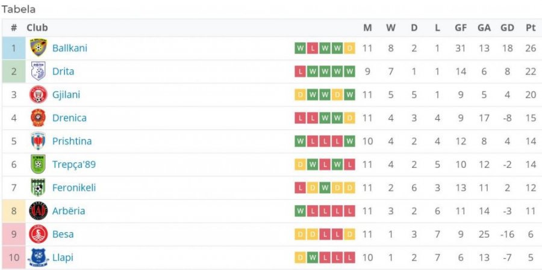
Task: Click the Ballkani club crest icon
Action: [x=38, y=48]
